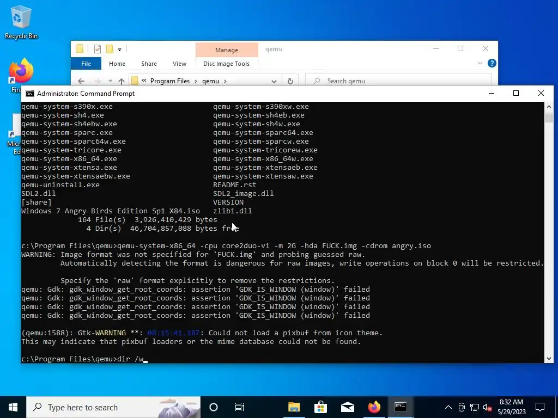Switch to the Share ribbon tab
This screenshot has width=558, height=418.
coord(149,64)
